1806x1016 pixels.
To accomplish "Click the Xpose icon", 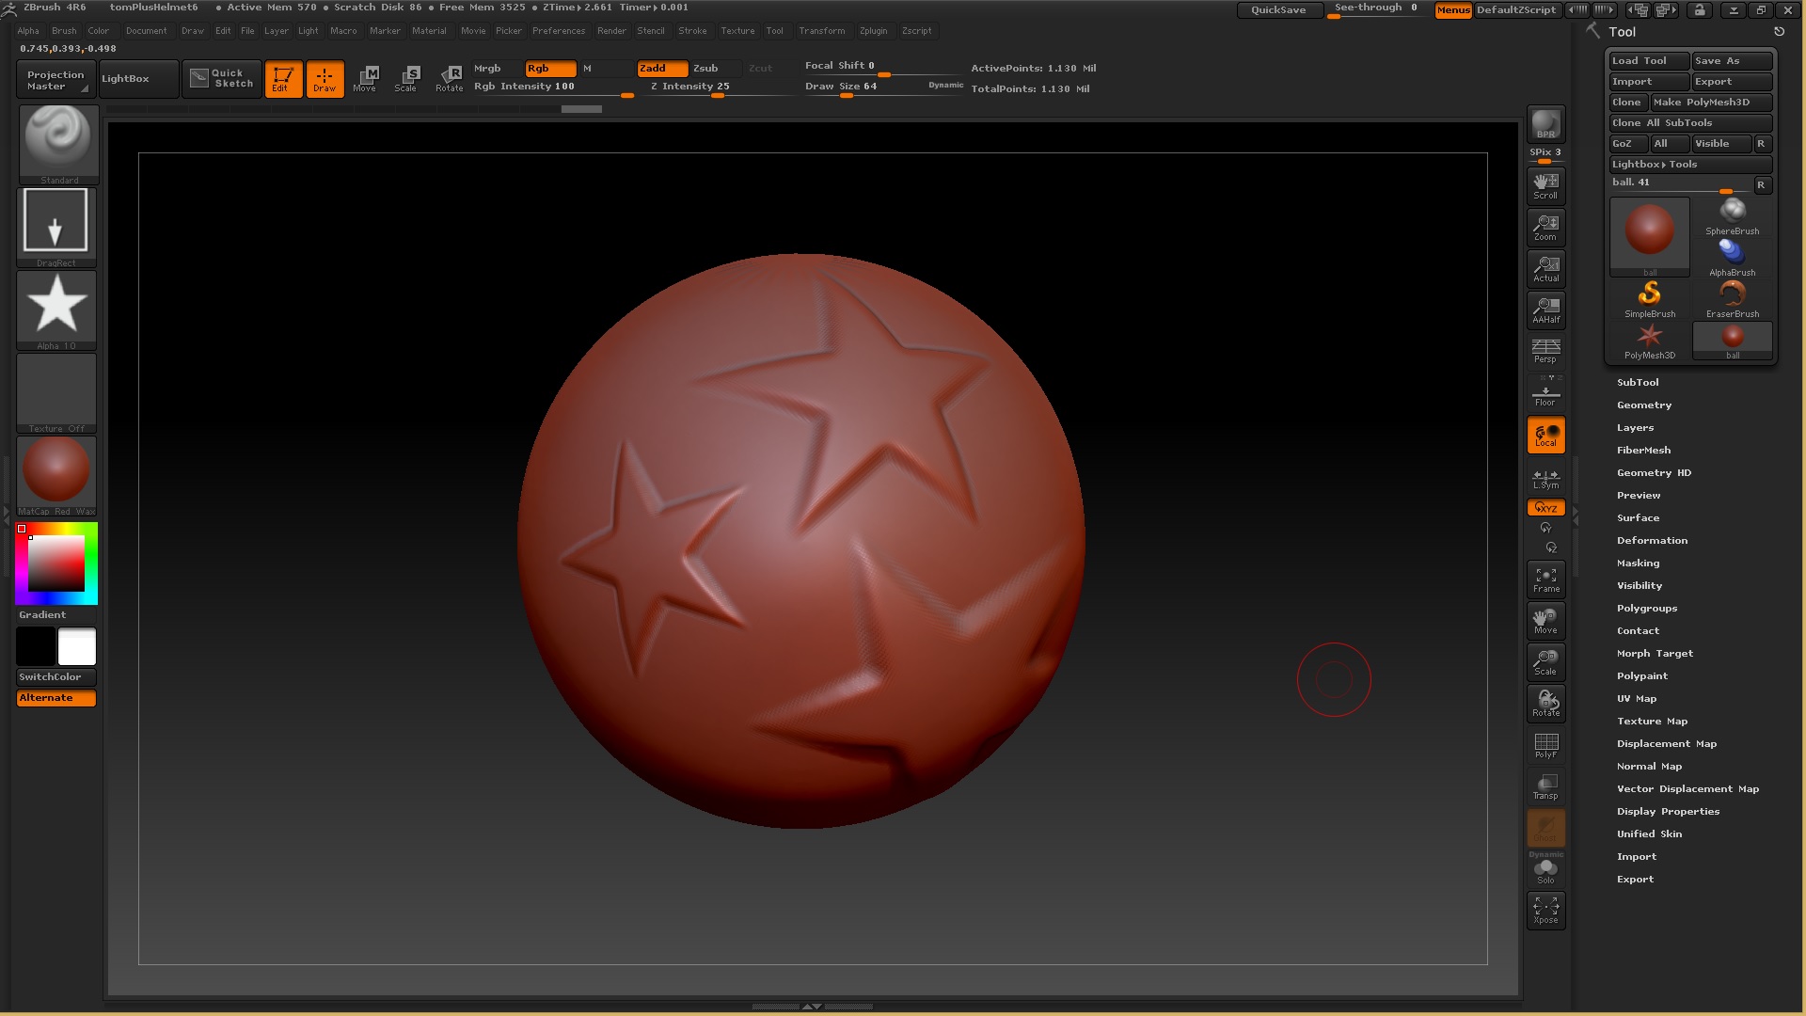I will [1545, 910].
